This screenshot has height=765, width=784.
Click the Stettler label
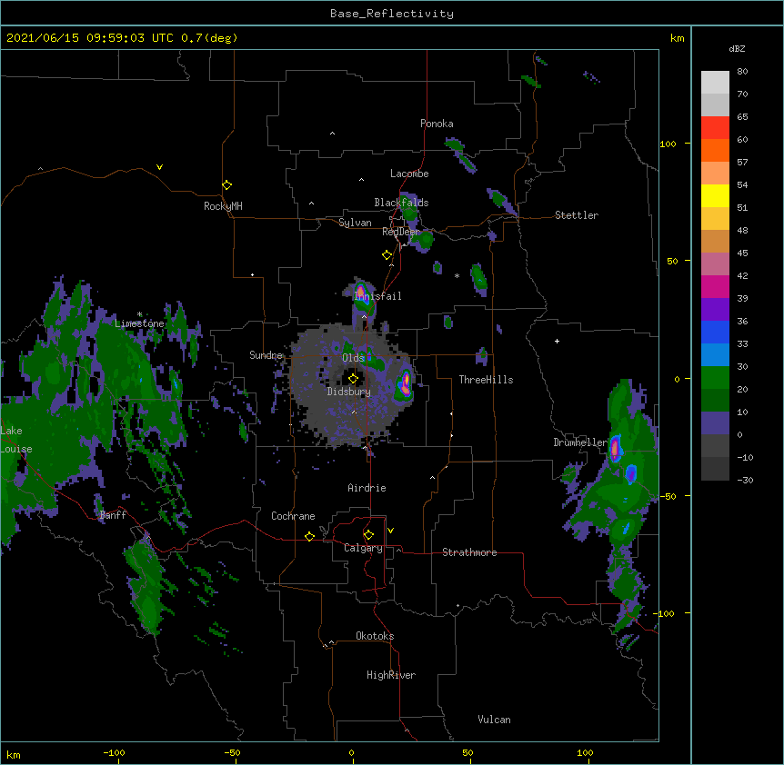[x=577, y=215]
